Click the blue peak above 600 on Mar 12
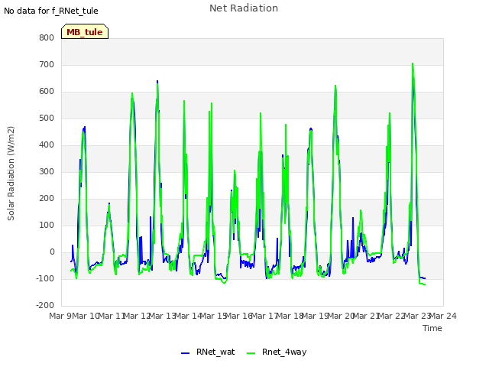This screenshot has height=367, width=489. point(157,81)
